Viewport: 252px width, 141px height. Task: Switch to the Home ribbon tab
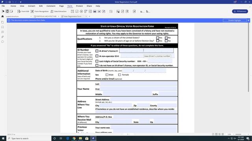coord(13,6)
